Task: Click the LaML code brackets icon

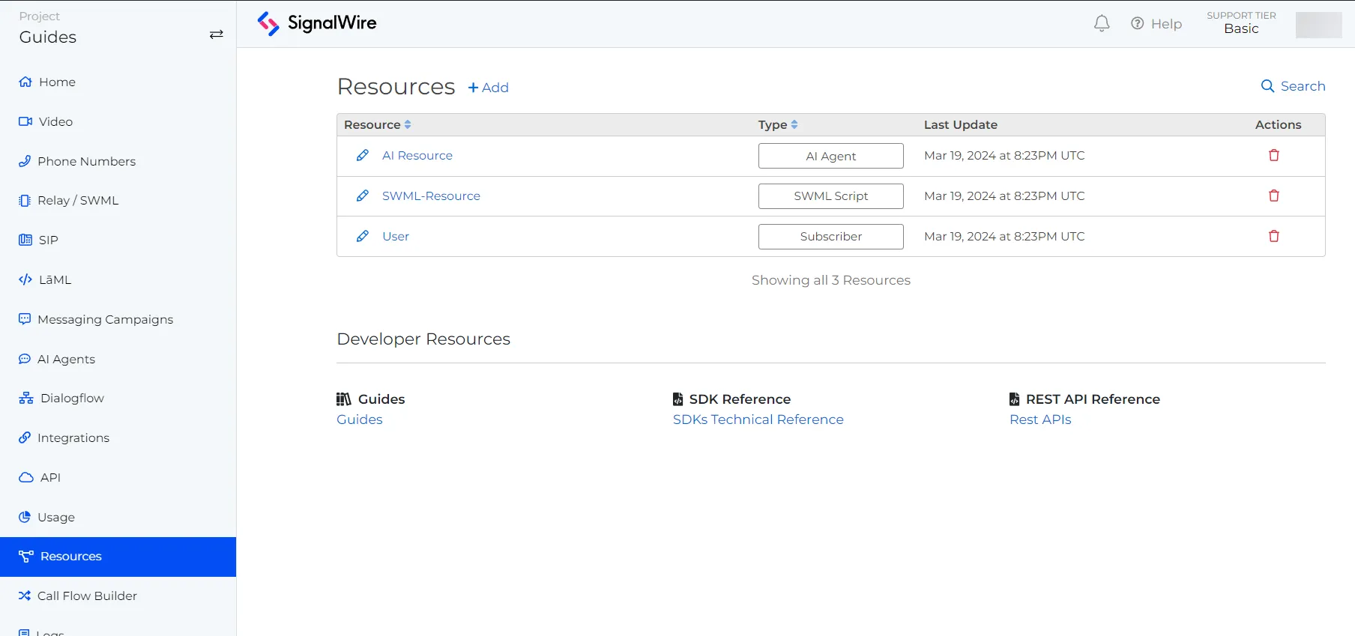Action: [x=25, y=279]
